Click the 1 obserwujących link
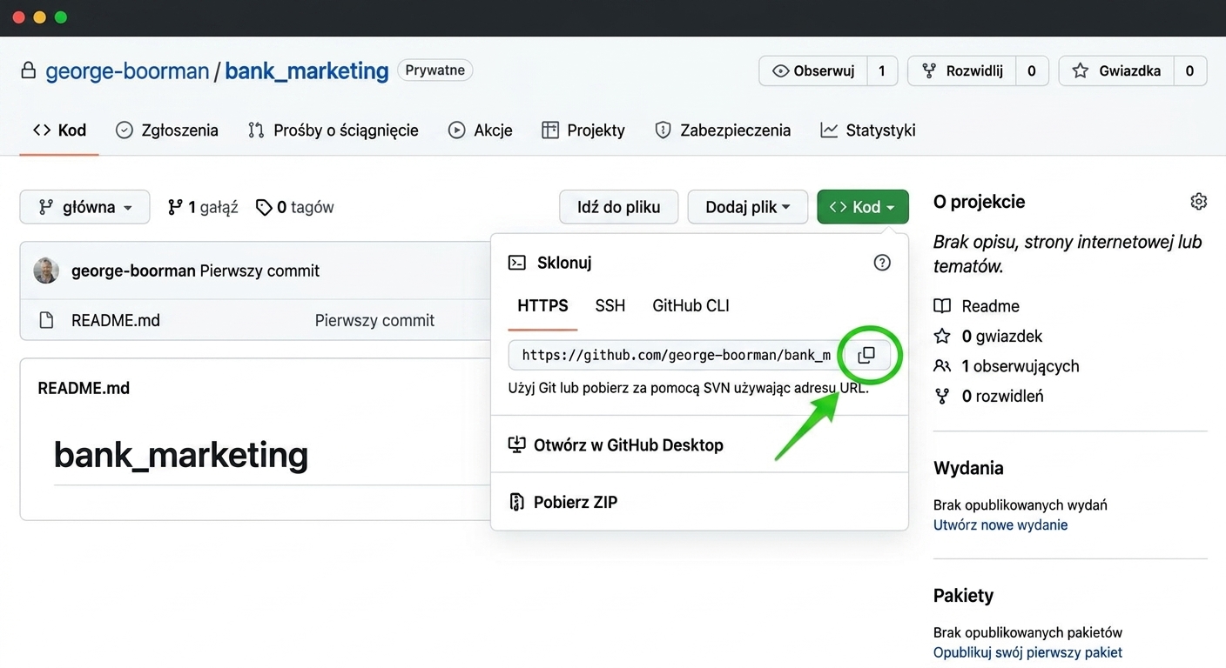 click(1021, 366)
